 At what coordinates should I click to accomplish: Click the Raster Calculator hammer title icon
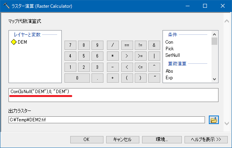(6, 6)
